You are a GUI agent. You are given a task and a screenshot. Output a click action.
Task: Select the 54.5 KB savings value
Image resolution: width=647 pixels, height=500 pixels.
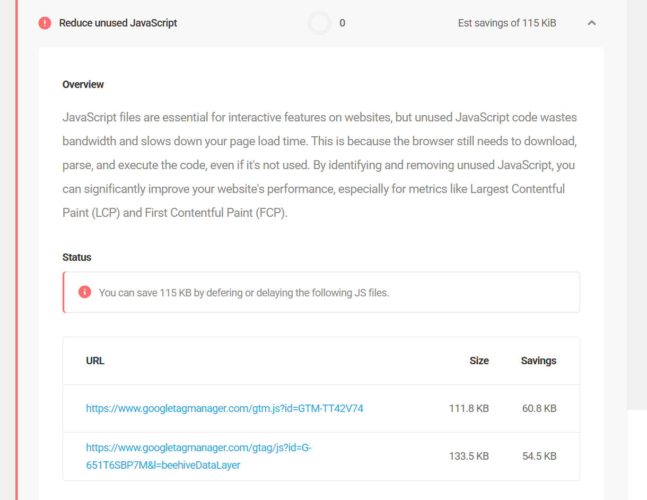click(x=539, y=456)
